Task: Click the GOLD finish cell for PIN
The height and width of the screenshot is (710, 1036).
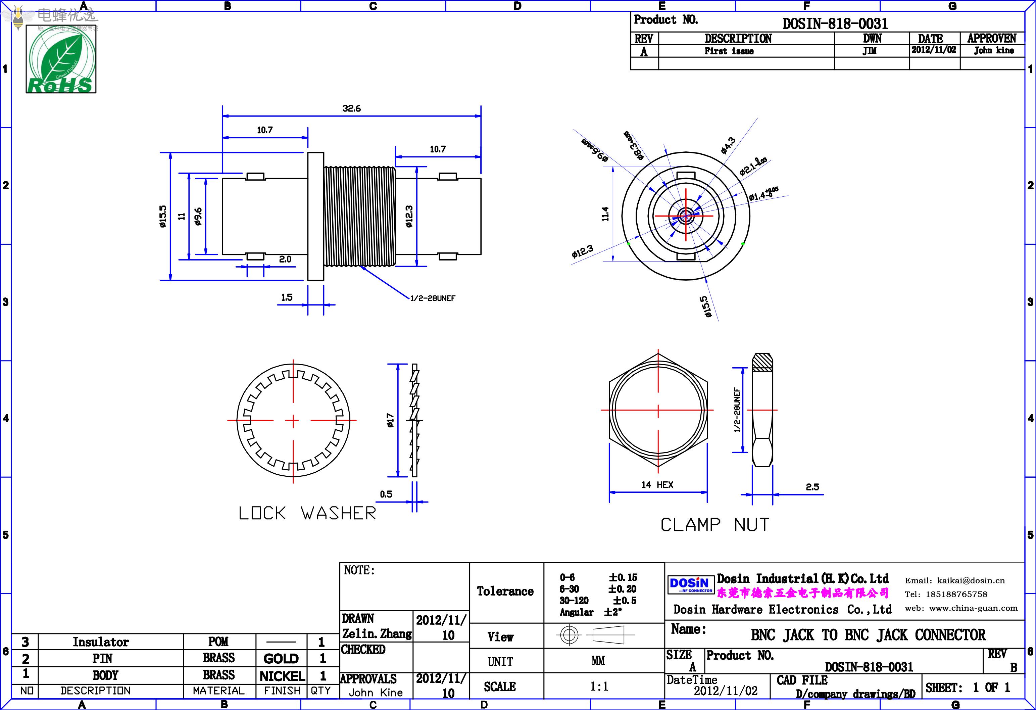Action: click(x=281, y=659)
